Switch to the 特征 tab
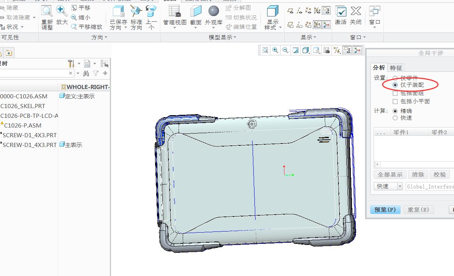 click(x=396, y=68)
